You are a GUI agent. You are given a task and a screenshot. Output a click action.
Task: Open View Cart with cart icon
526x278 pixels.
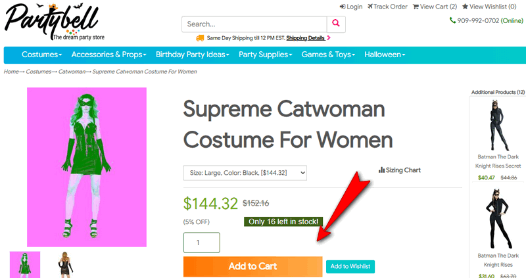coord(435,7)
